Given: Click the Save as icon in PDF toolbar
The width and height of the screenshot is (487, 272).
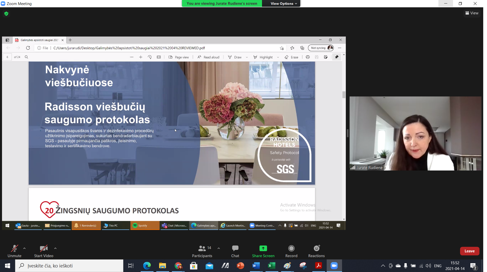Looking at the screenshot, I should pos(326,57).
